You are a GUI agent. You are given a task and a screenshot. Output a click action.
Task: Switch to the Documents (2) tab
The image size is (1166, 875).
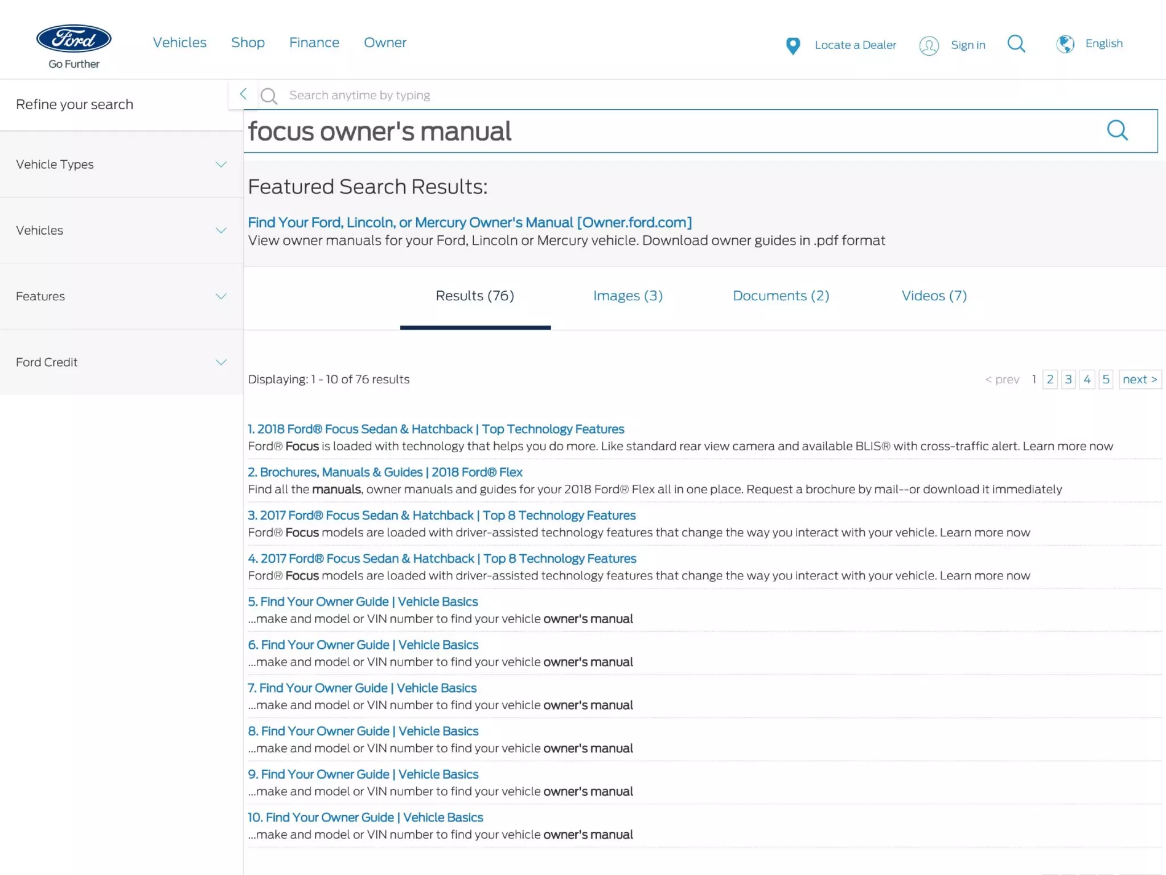[781, 296]
